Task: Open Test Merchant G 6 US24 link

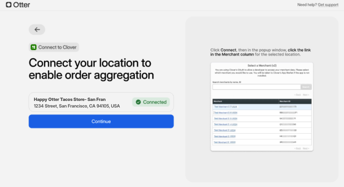Action: [225, 113]
